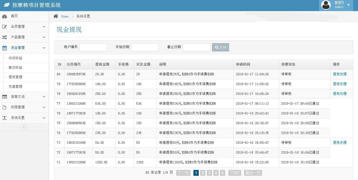Open 充值管理 in the sidebar

15,86
